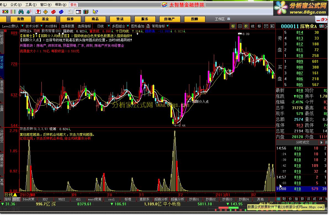Switch to the 查股东 indicator tab

144,199
